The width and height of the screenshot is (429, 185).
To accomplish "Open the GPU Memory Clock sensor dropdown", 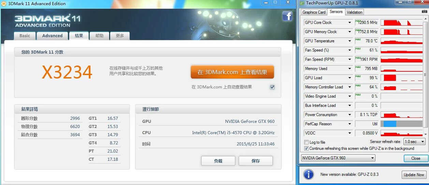I will [x=350, y=32].
